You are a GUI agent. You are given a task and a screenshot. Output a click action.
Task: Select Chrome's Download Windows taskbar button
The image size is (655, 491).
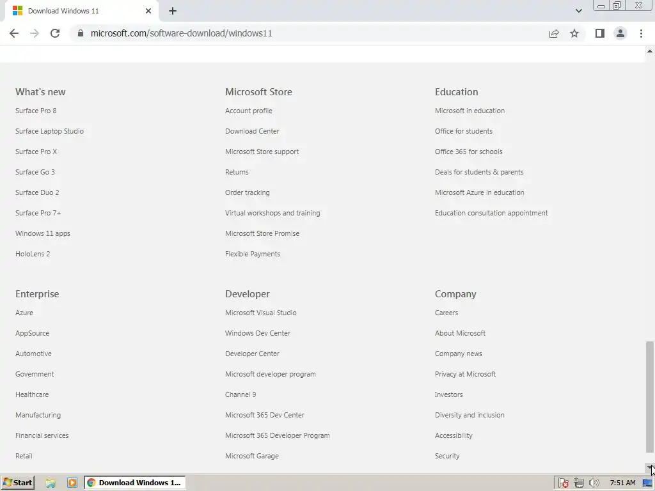pos(135,483)
